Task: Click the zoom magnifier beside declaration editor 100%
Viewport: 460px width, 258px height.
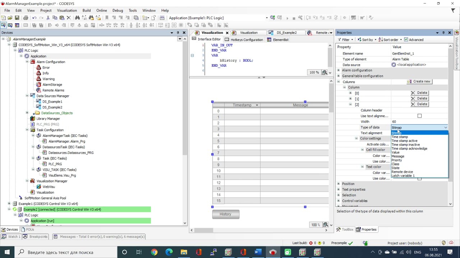Action: [x=325, y=72]
